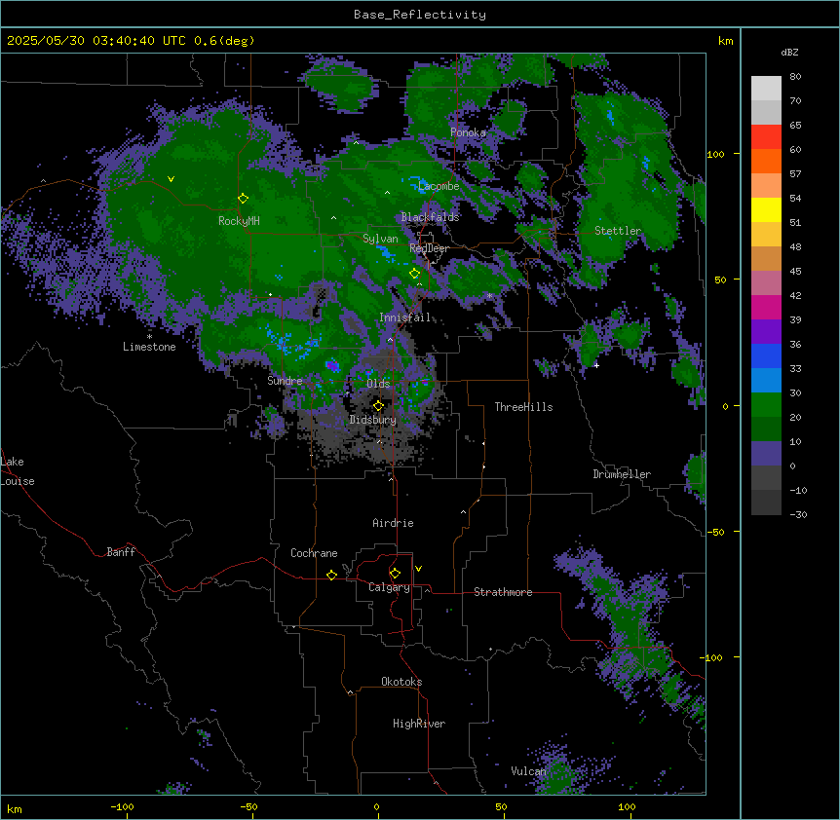Click the purple 10 dBZ legend swatch

[x=766, y=454]
